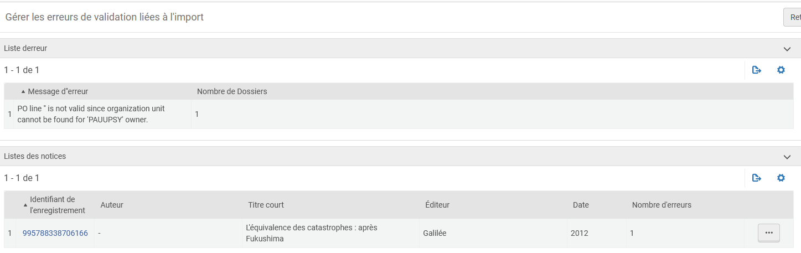Open row actions ellipsis menu
The width and height of the screenshot is (801, 253).
coord(768,233)
